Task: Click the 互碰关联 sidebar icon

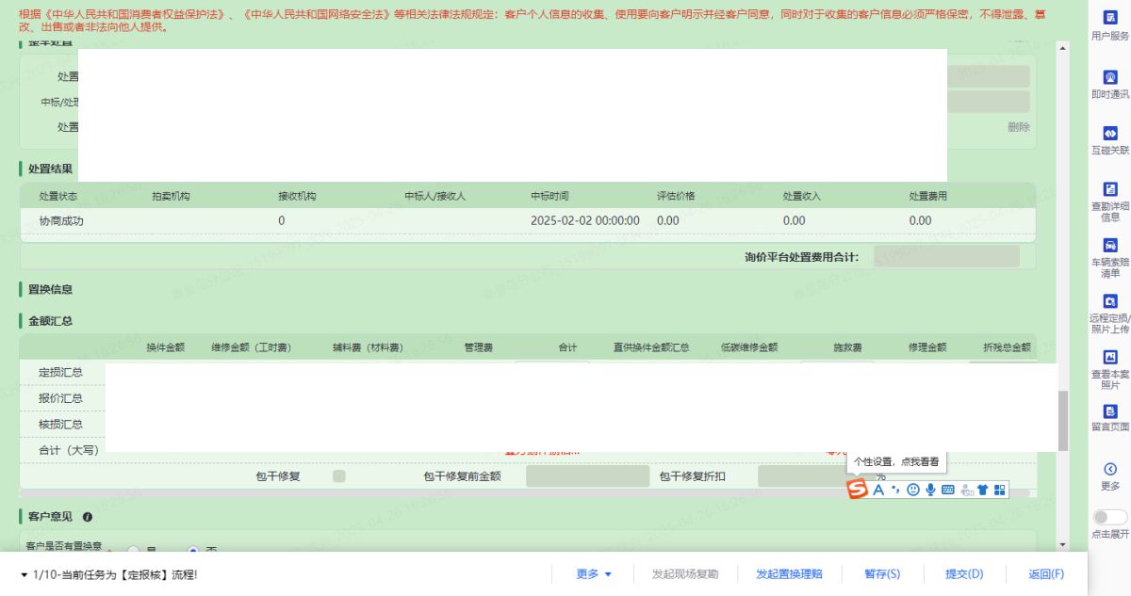Action: [1109, 134]
